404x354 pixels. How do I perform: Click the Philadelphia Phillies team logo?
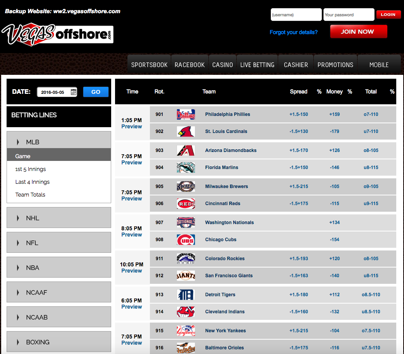point(186,114)
